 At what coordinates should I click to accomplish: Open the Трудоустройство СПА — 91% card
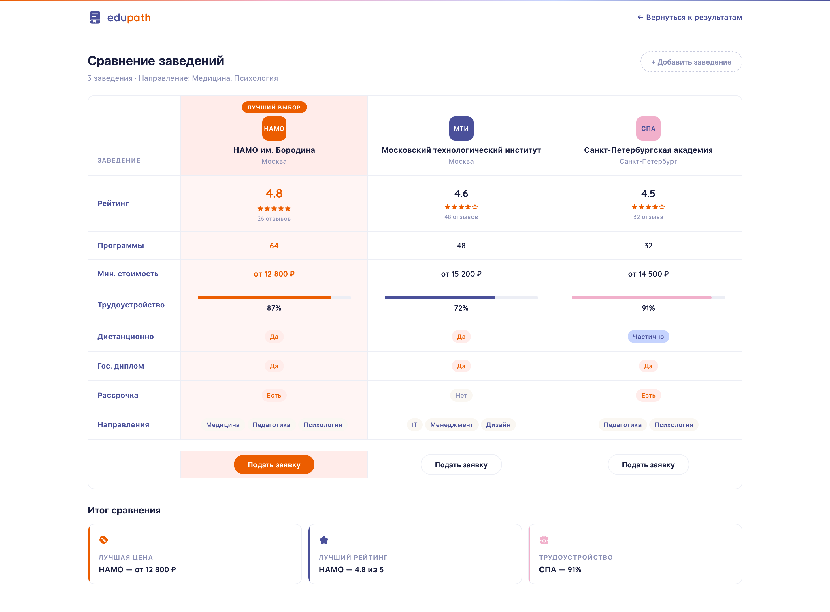pyautogui.click(x=635, y=554)
